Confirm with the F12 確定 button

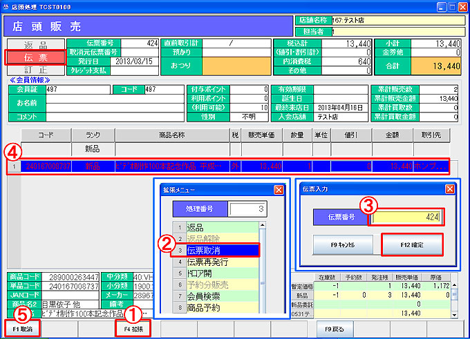tap(413, 244)
